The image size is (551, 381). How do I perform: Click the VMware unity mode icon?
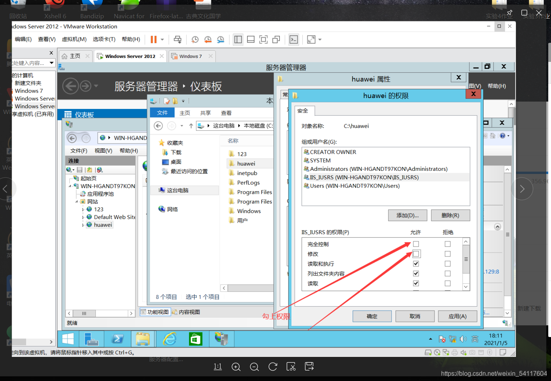pos(276,39)
